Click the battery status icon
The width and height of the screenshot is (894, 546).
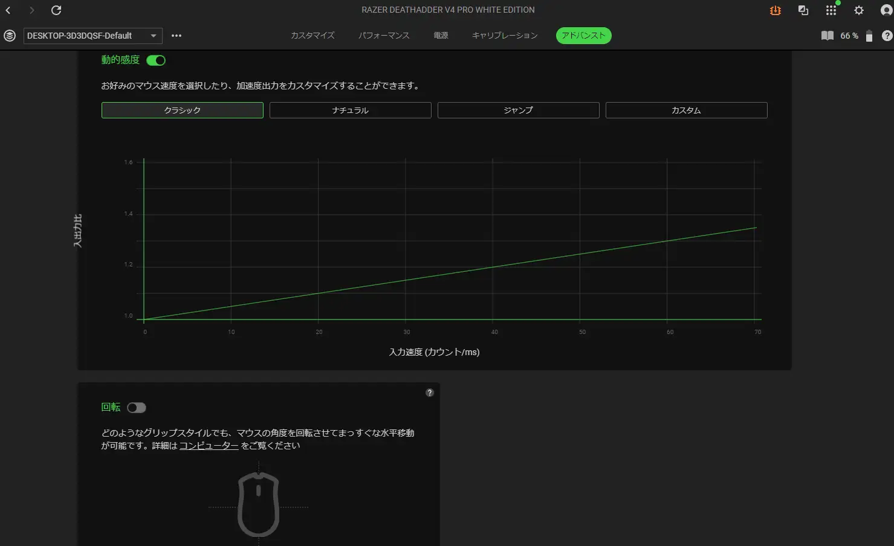(869, 36)
